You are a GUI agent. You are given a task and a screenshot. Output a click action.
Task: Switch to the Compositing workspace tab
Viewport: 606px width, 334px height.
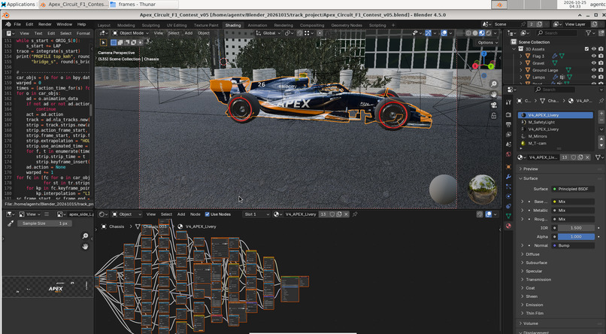[312, 25]
